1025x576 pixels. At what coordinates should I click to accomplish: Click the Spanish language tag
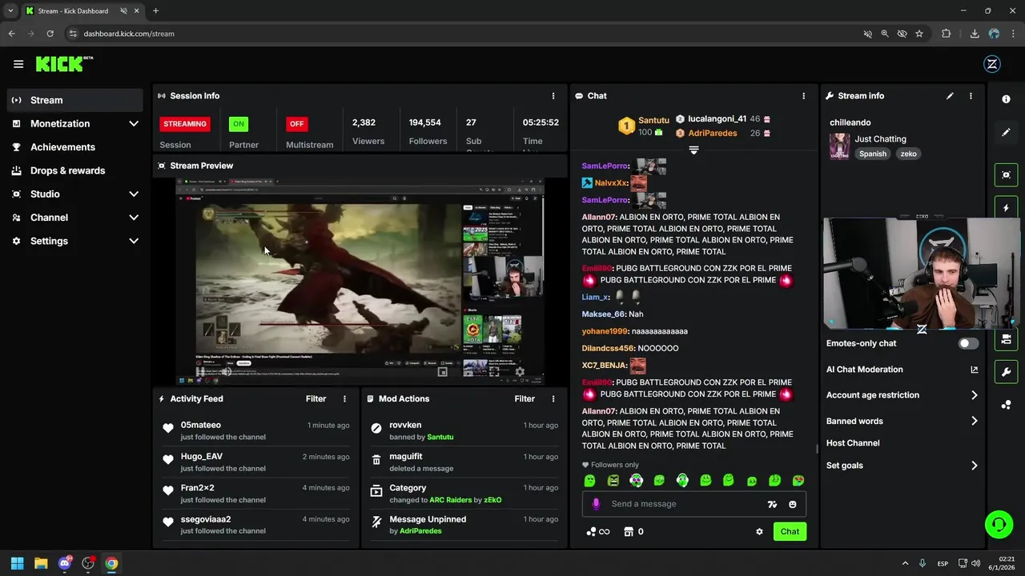coord(873,154)
